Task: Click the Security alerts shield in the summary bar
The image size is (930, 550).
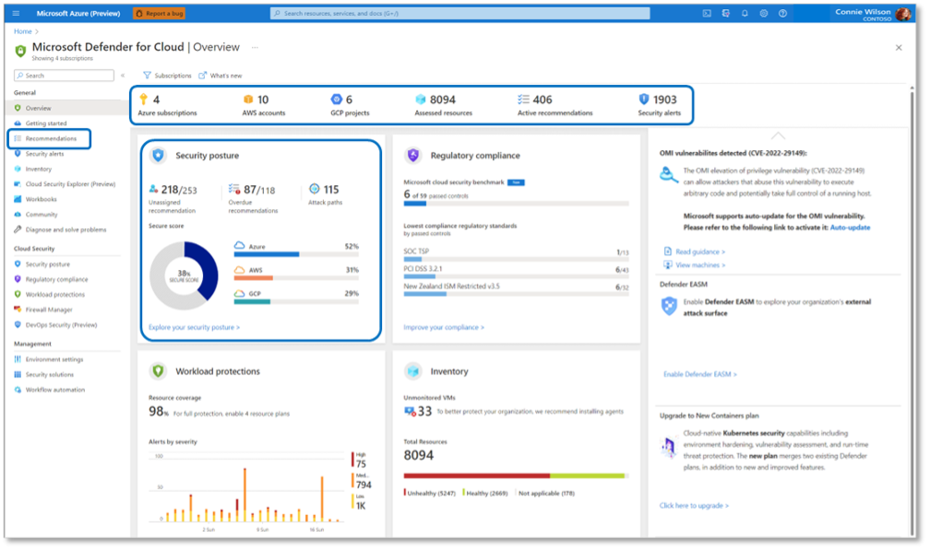Action: pyautogui.click(x=644, y=99)
